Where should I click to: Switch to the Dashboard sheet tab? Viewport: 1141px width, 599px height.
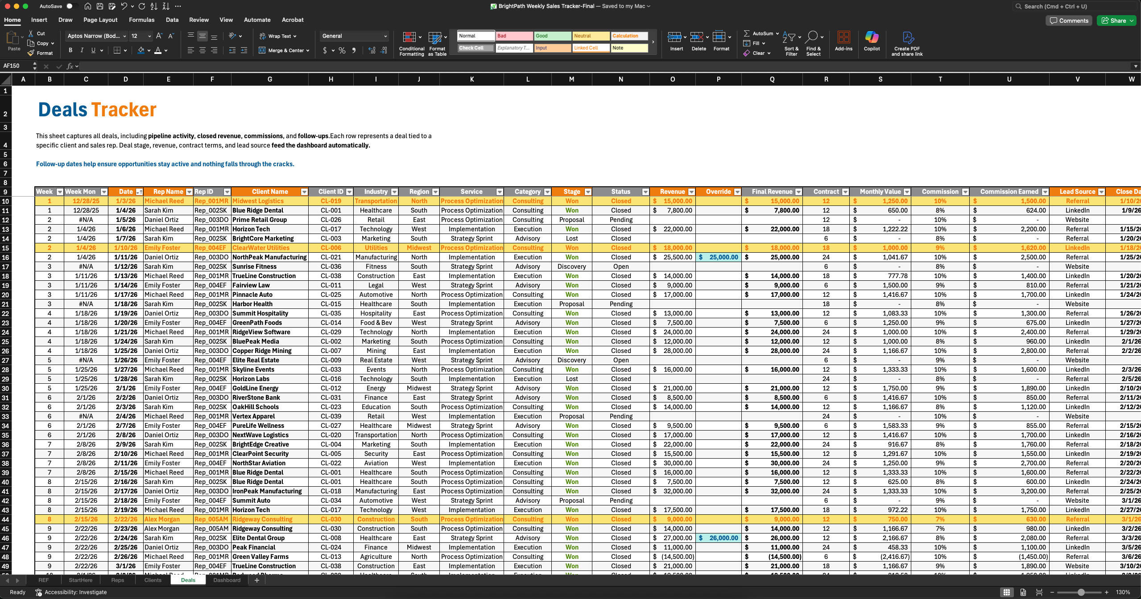click(x=227, y=580)
